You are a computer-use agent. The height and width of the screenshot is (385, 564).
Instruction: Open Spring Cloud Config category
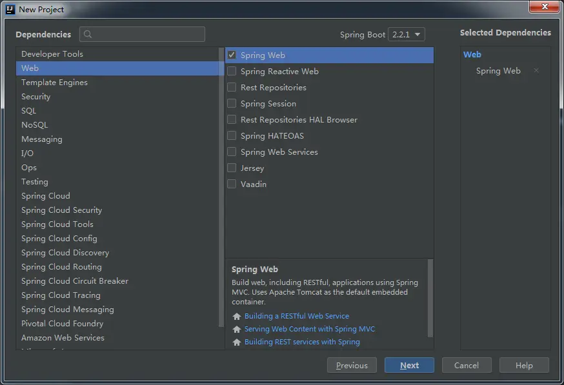pos(117,239)
